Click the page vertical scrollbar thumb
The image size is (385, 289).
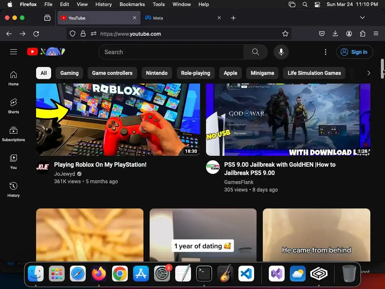click(382, 69)
